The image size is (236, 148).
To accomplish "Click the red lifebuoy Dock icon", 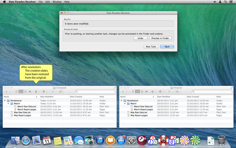I will (x=163, y=140).
